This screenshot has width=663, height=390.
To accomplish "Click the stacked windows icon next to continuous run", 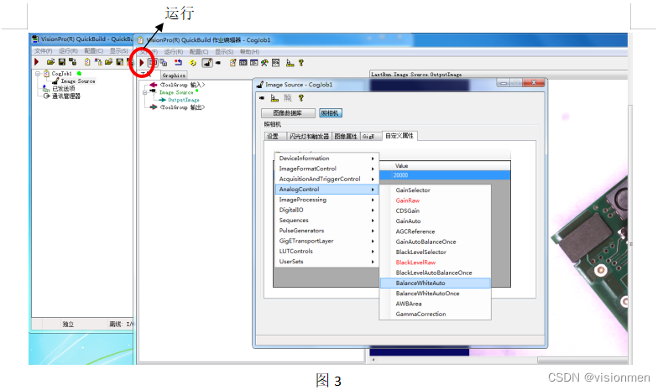I will tap(163, 63).
